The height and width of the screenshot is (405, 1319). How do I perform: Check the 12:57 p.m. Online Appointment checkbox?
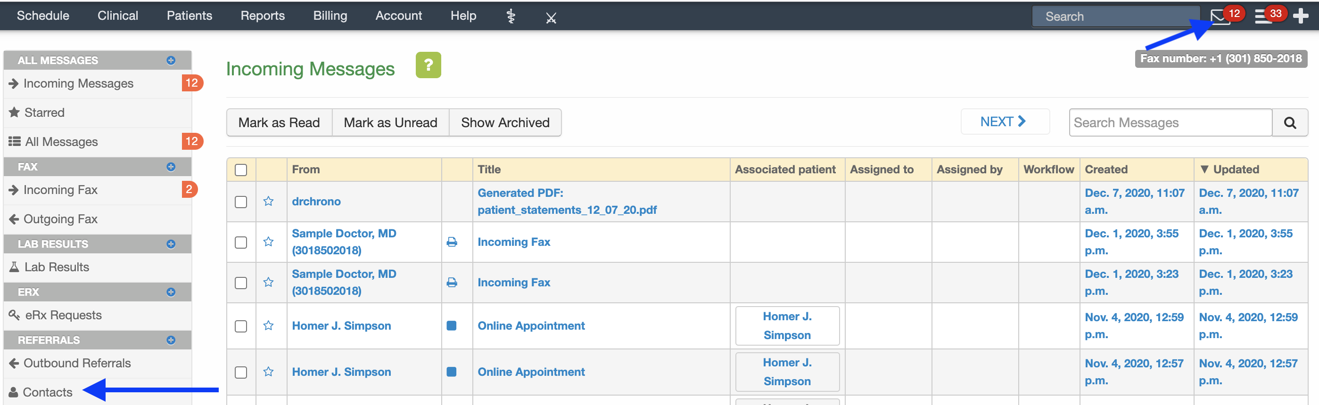(x=241, y=373)
